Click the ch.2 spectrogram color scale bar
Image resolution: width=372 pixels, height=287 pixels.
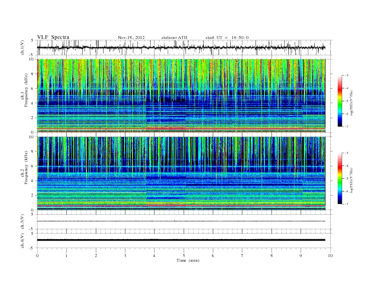pos(340,179)
